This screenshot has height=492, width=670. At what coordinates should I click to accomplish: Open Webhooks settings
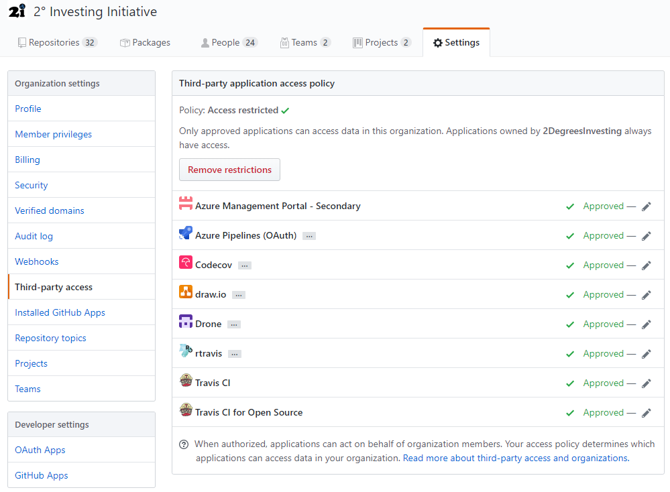81,262
